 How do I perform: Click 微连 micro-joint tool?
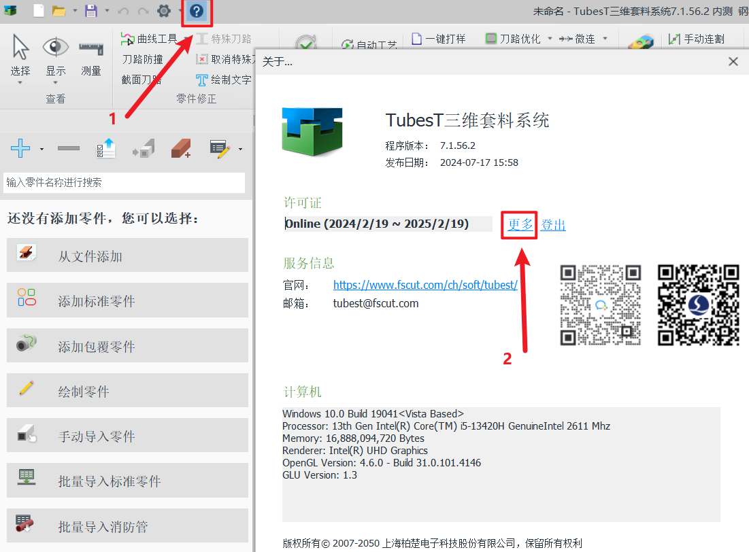(577, 39)
